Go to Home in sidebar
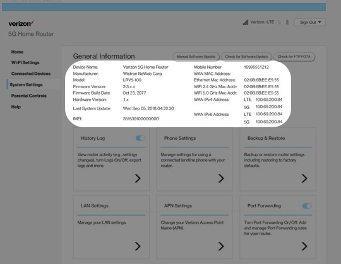This screenshot has height=264, width=341. click(x=18, y=52)
